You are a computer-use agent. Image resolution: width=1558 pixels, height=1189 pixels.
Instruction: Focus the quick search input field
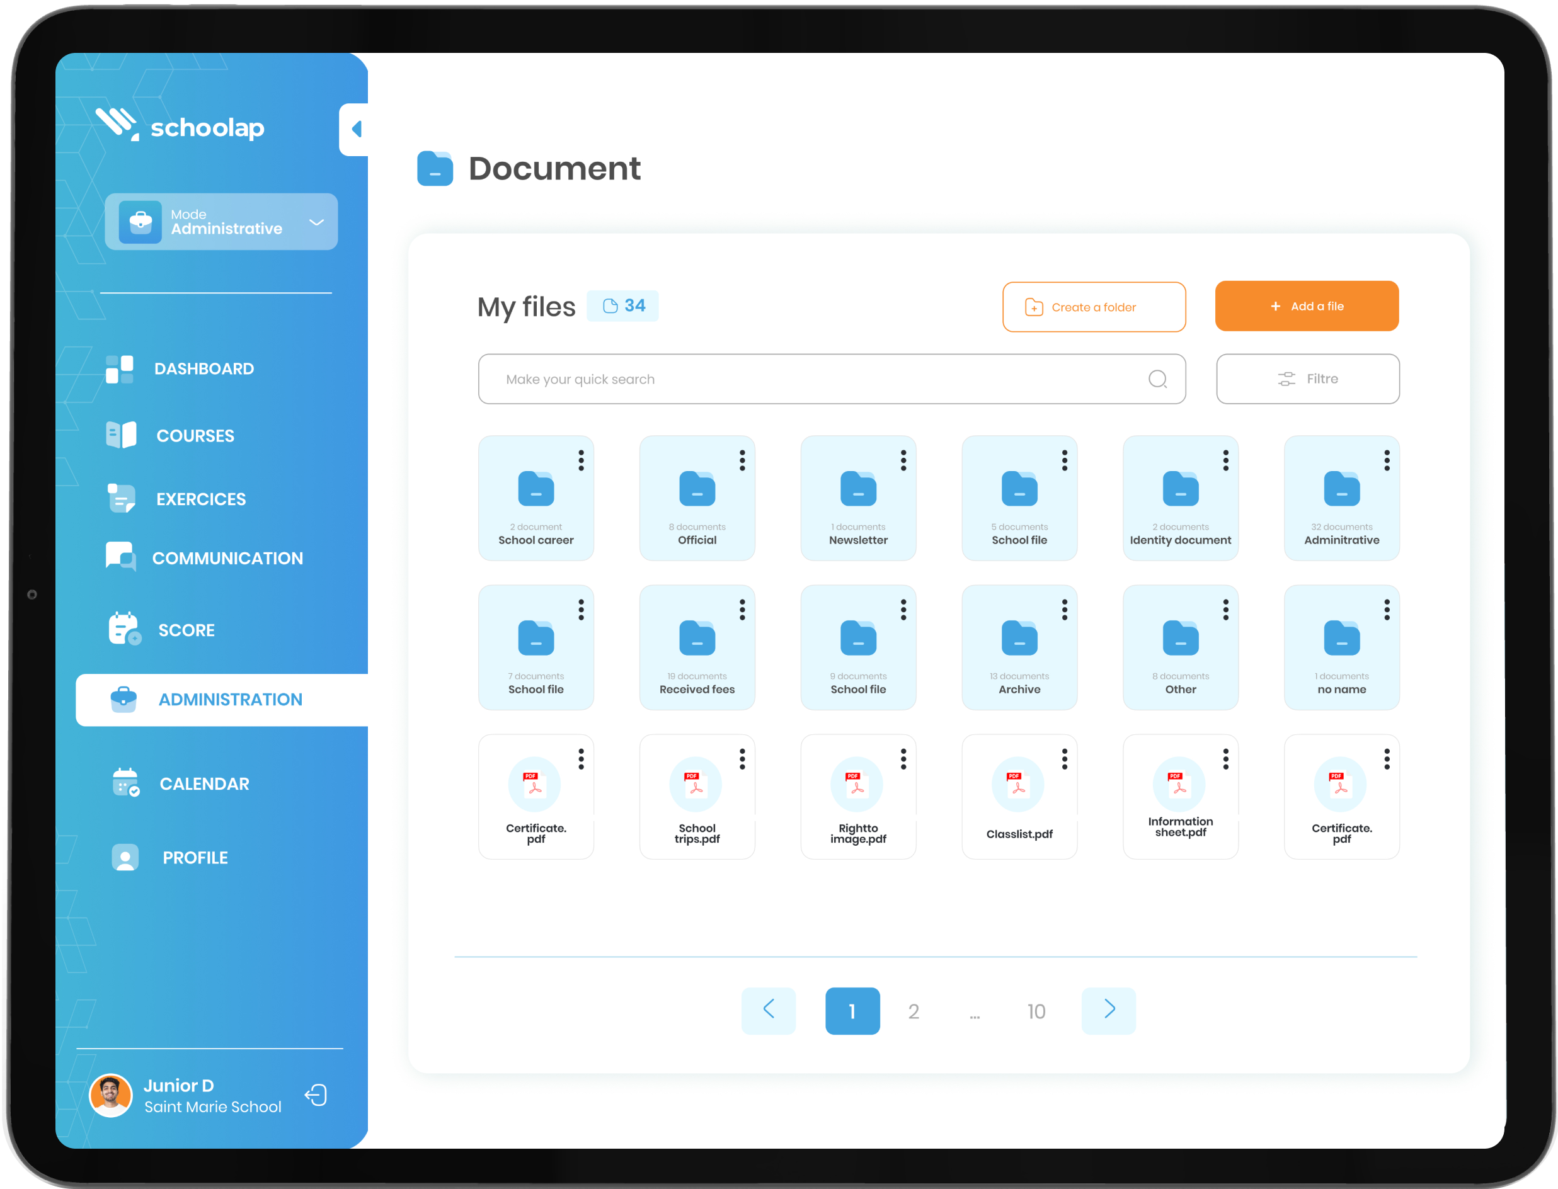[x=814, y=379]
